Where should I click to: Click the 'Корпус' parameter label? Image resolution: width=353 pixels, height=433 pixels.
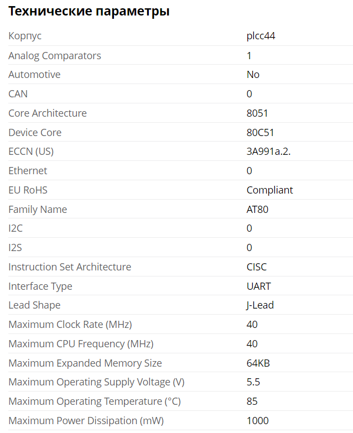click(25, 36)
